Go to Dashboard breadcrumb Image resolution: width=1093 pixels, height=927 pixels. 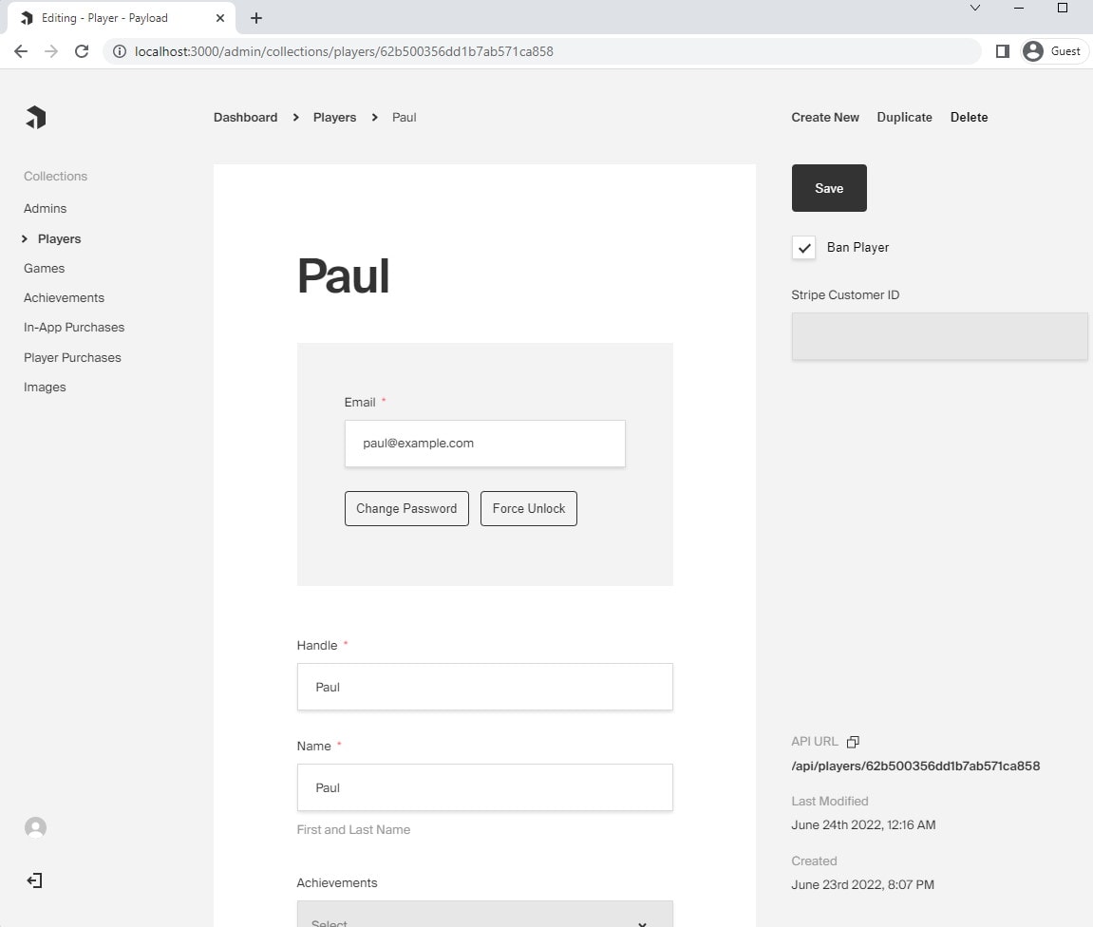tap(245, 117)
